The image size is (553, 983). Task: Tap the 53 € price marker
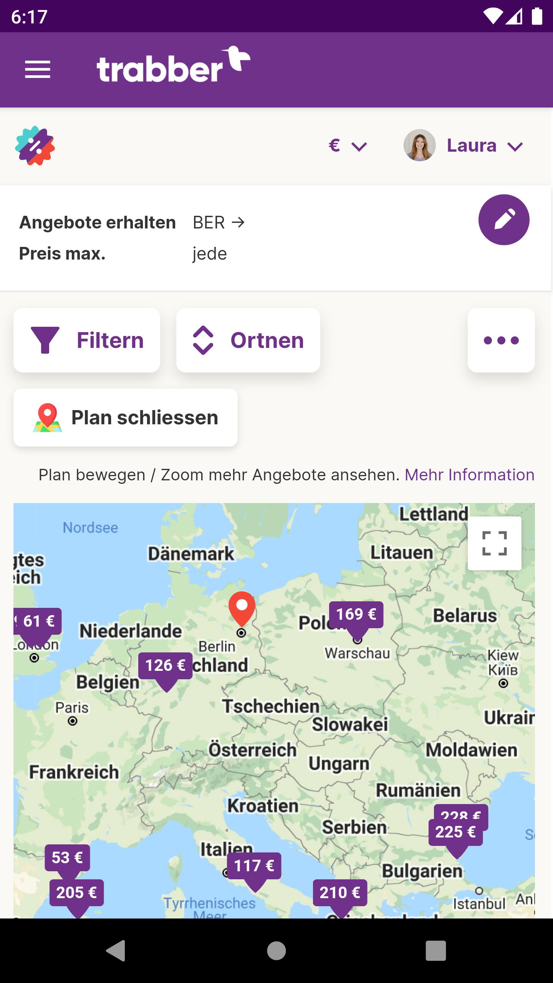click(68, 858)
